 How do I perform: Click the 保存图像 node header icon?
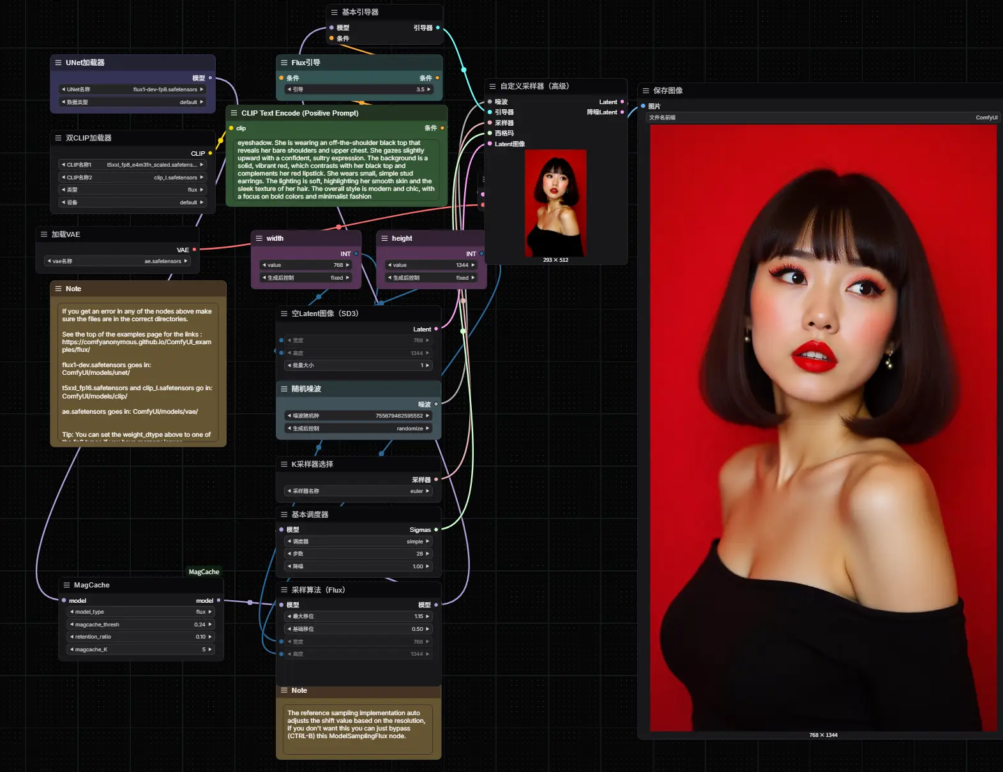(645, 91)
